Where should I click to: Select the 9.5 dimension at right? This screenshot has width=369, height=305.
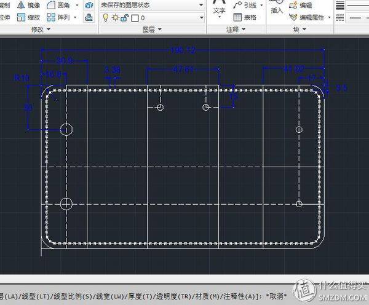click(341, 88)
